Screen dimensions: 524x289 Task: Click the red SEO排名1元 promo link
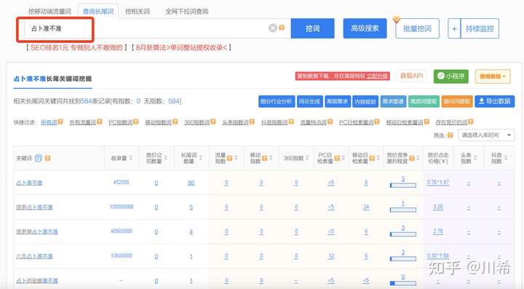[76, 48]
